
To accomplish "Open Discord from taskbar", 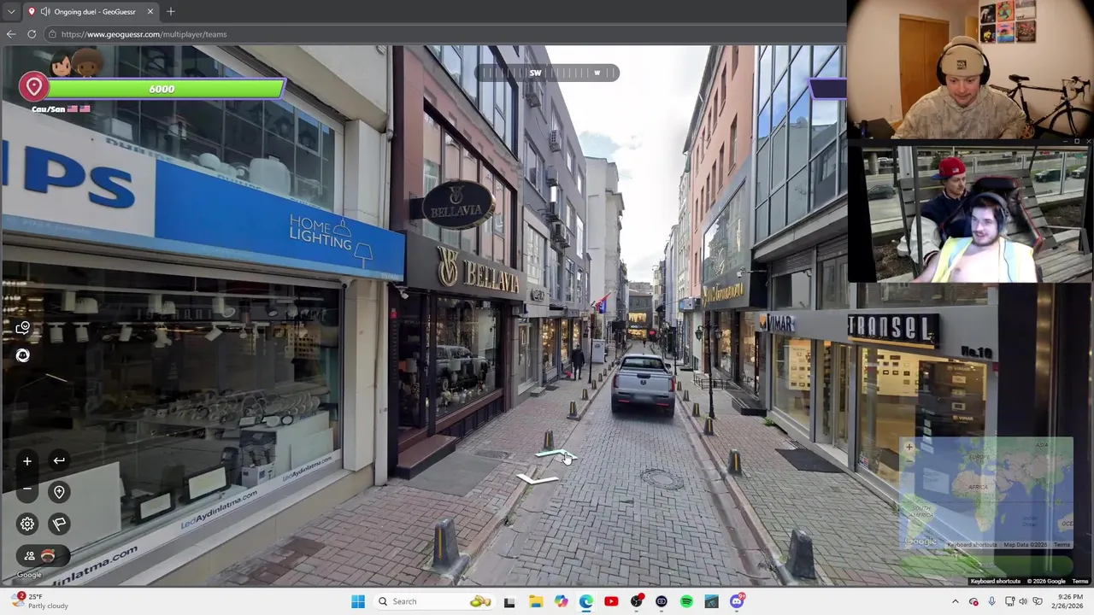I will click(737, 601).
